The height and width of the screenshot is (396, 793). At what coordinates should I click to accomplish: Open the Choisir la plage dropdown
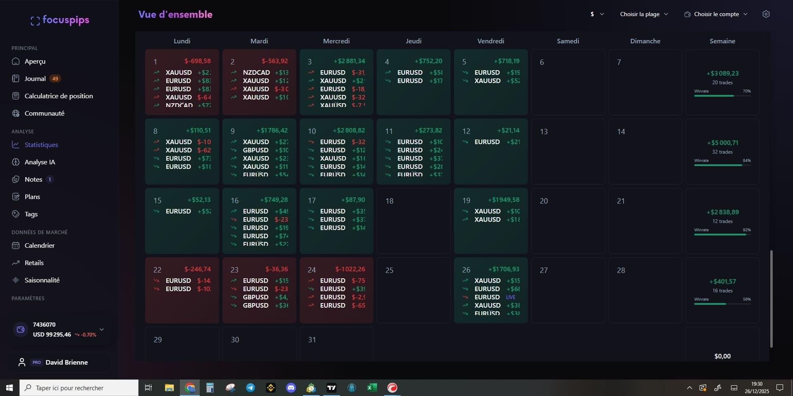point(644,14)
